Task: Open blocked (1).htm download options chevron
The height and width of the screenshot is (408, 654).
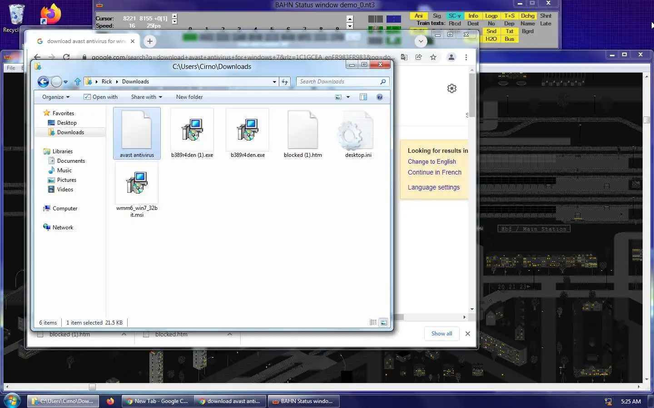Action: (124, 334)
